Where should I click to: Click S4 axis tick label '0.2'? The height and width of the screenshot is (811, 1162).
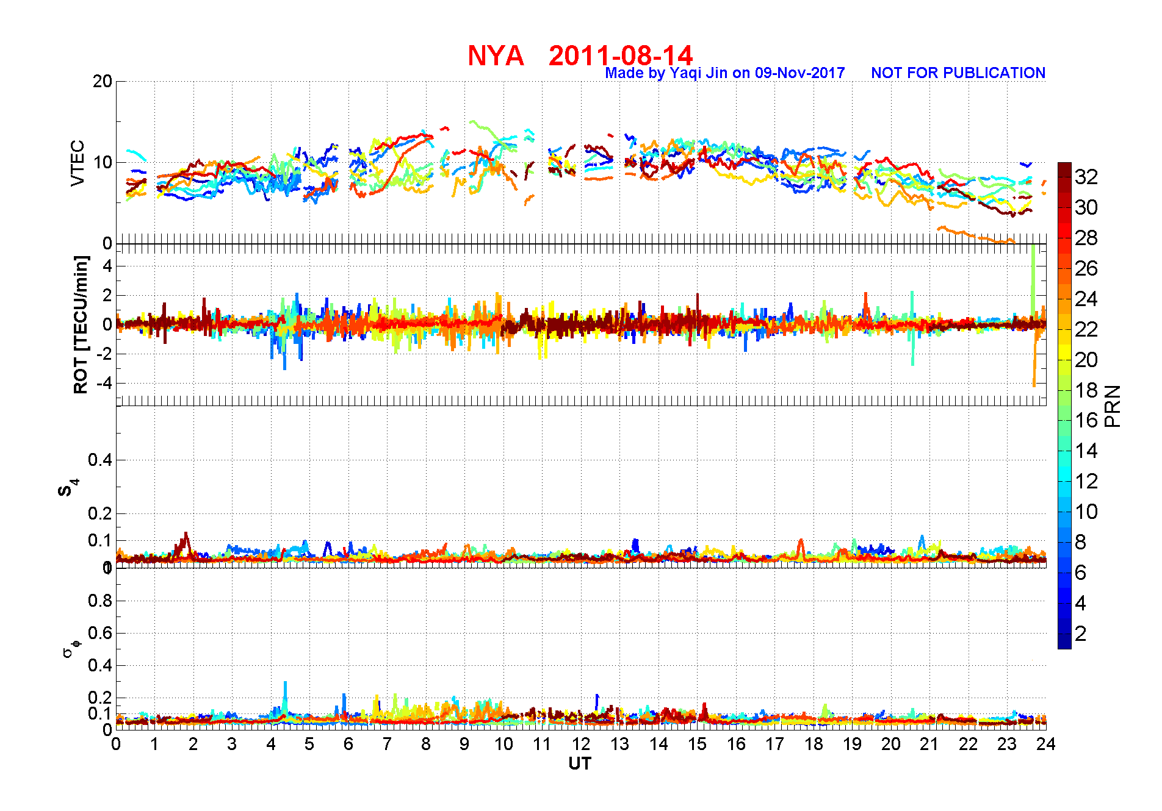[x=100, y=513]
